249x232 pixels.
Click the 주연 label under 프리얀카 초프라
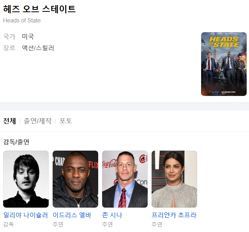[x=157, y=224]
